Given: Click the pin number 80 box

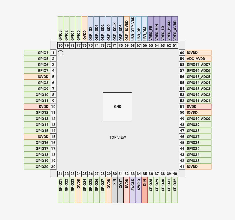Looking at the screenshot, I should [x=60, y=46].
